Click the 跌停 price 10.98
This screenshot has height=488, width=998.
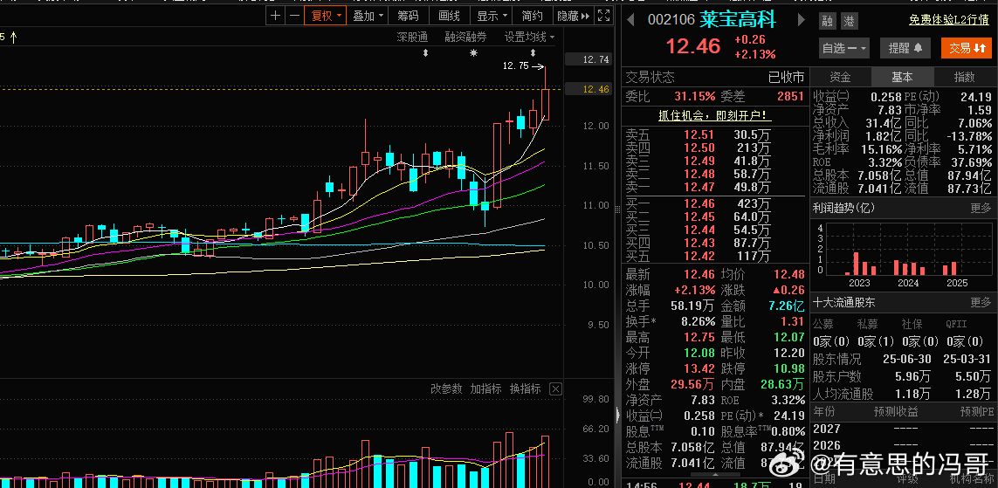[x=788, y=369]
